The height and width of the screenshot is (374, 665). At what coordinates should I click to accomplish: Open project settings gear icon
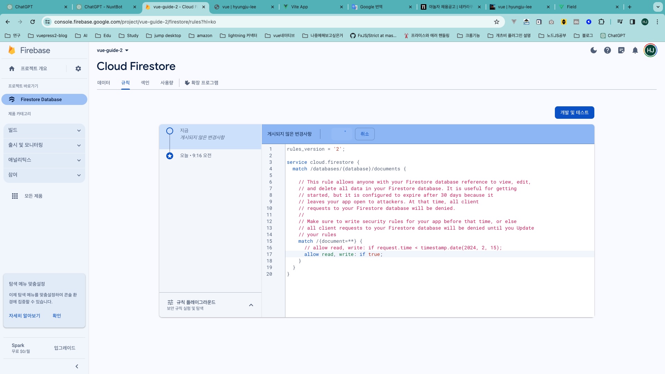pyautogui.click(x=78, y=69)
